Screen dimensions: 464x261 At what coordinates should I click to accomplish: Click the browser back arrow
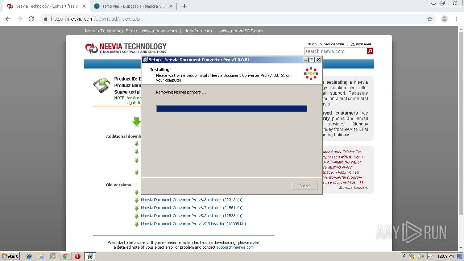[x=8, y=19]
